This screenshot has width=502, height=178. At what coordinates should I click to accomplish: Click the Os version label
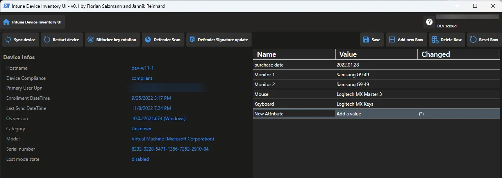click(x=17, y=119)
